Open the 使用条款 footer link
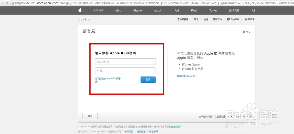The height and width of the screenshot is (134, 294). pos(129,132)
